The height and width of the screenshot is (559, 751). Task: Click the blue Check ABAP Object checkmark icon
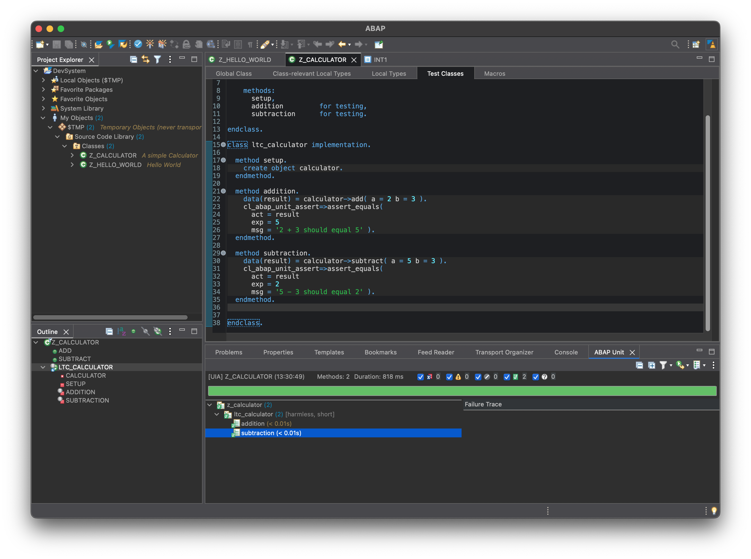(x=138, y=44)
